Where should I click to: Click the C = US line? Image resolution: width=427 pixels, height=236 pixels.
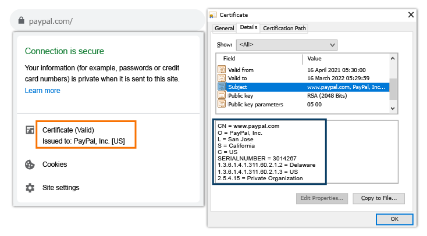coord(227,152)
